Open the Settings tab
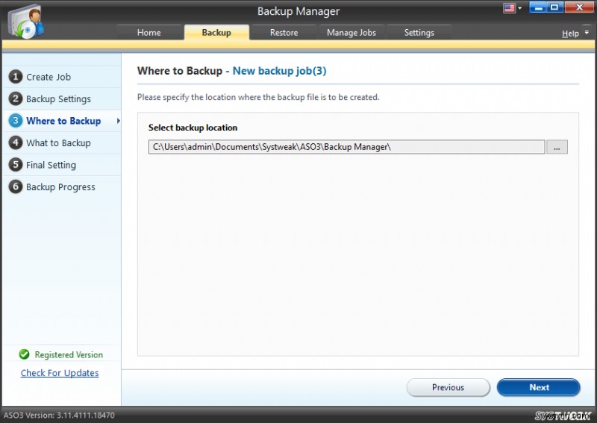 click(419, 32)
